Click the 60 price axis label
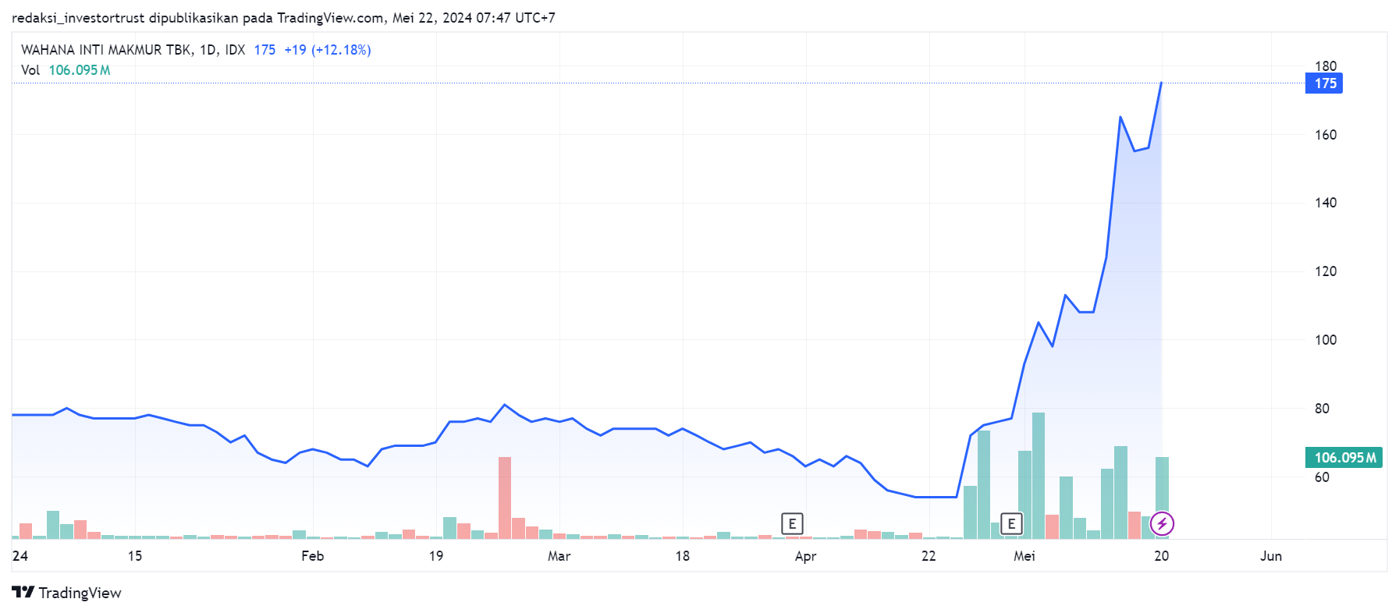Screen dimensions: 1399x613 coord(1322,477)
